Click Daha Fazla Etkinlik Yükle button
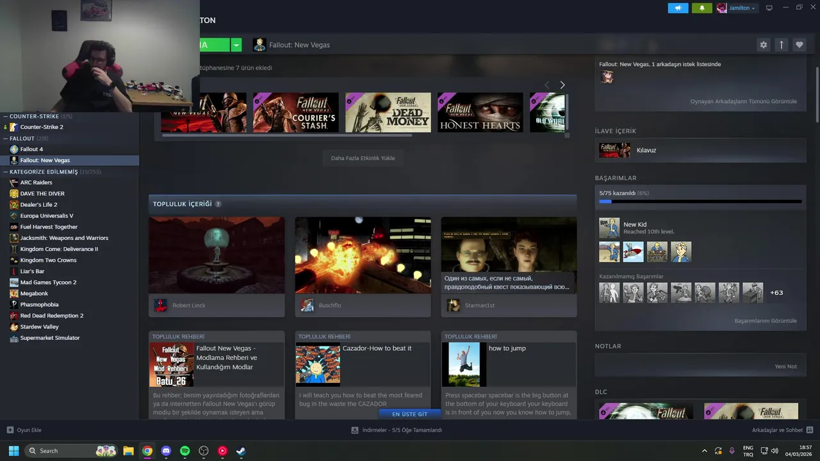This screenshot has width=820, height=461. coord(363,158)
